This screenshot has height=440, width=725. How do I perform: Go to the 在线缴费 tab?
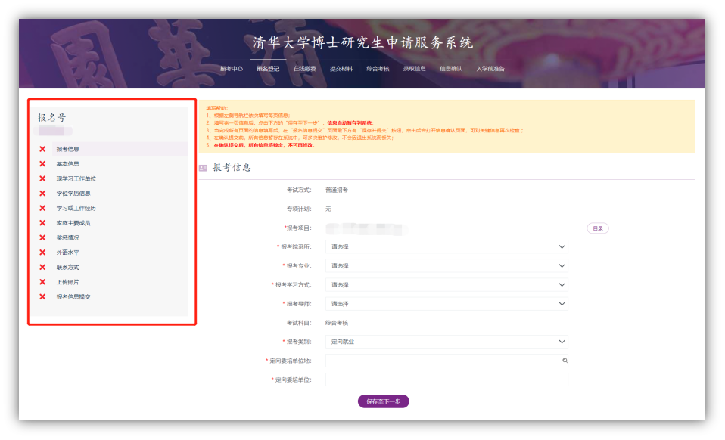(x=305, y=69)
